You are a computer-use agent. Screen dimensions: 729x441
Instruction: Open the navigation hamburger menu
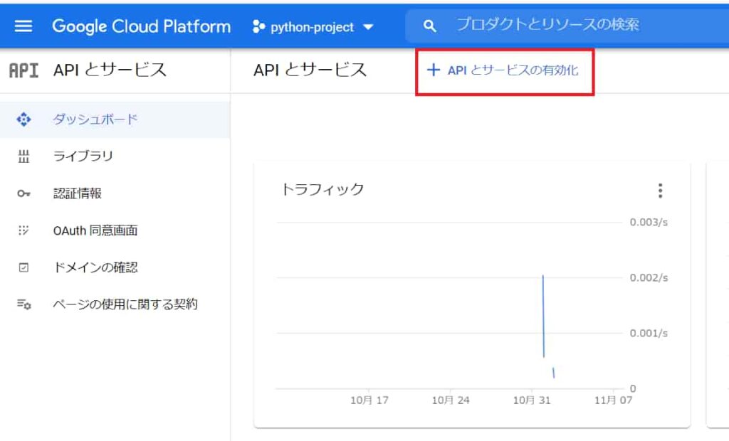[23, 26]
